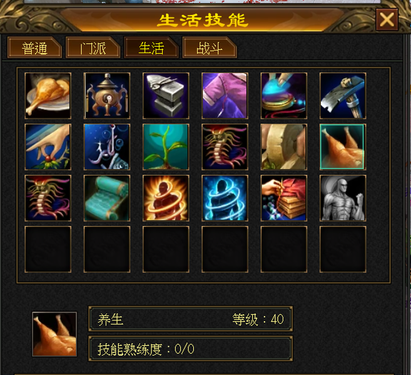Choose the fishing hook skill icon
Image resolution: width=411 pixels, height=375 pixels.
click(107, 147)
